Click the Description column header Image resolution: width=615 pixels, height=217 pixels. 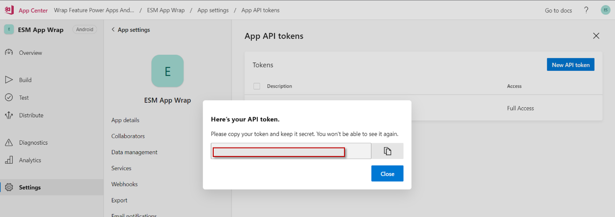click(280, 86)
